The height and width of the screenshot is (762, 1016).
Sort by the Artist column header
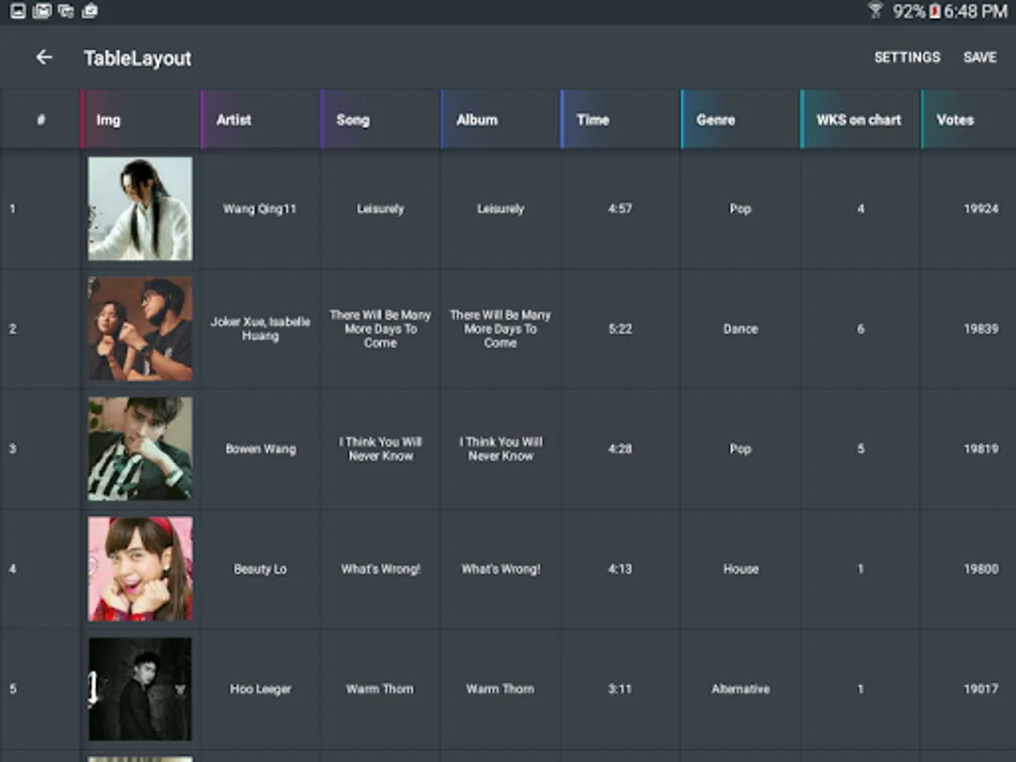coord(261,119)
